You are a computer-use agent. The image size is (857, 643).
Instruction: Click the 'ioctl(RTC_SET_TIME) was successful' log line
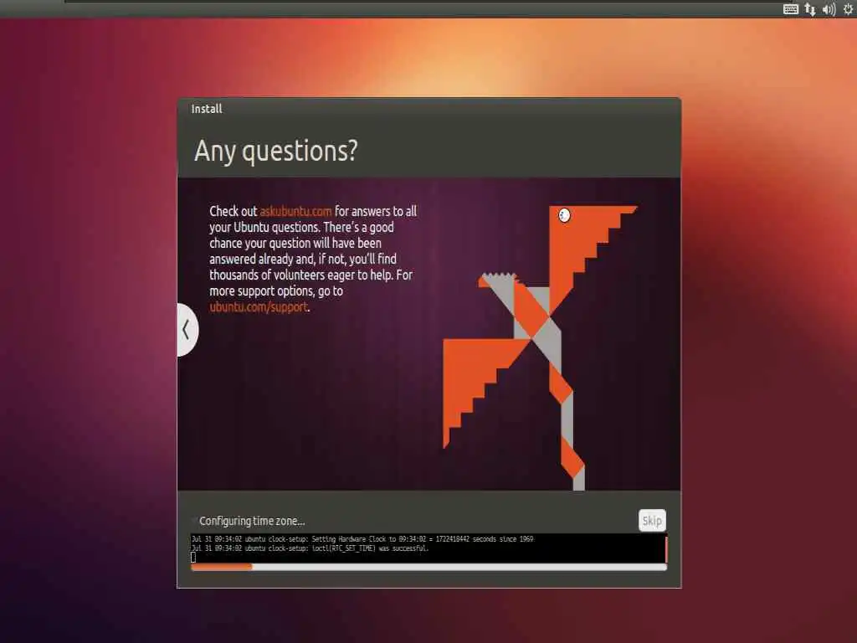(x=310, y=548)
